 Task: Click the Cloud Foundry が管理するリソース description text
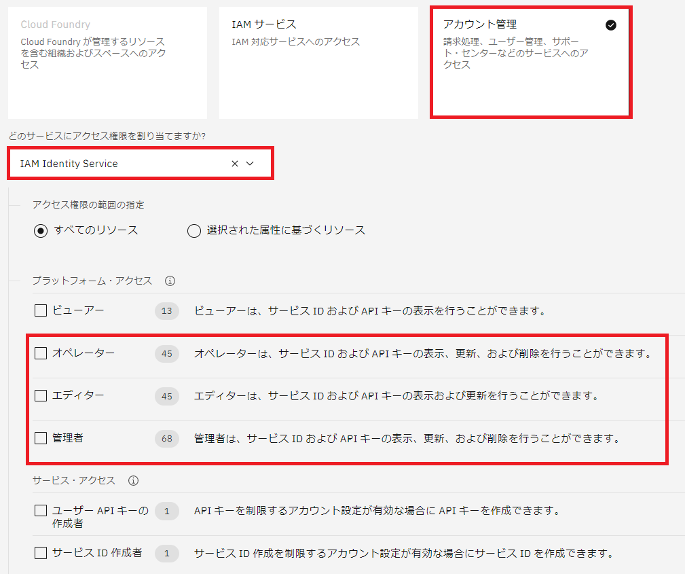(x=93, y=53)
